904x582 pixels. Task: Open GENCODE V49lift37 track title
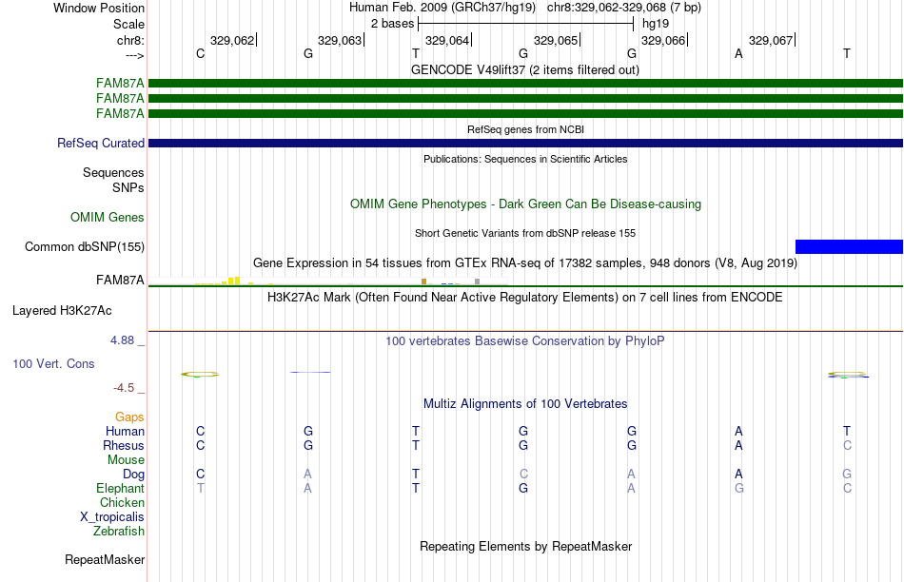(524, 69)
